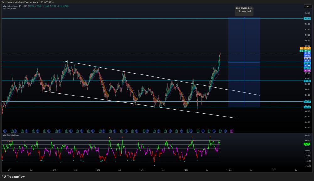Click the 167.89 line price label

[307, 81]
